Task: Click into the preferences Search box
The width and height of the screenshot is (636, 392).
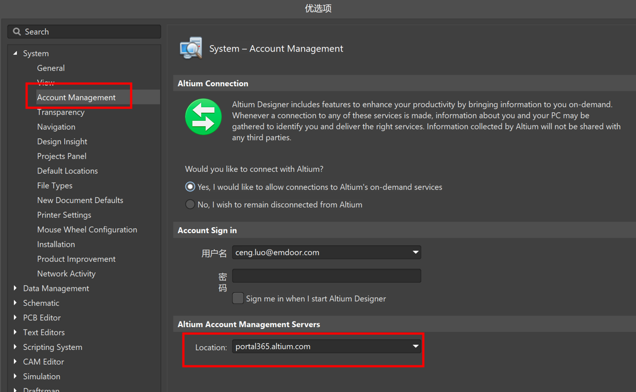Action: [90, 32]
